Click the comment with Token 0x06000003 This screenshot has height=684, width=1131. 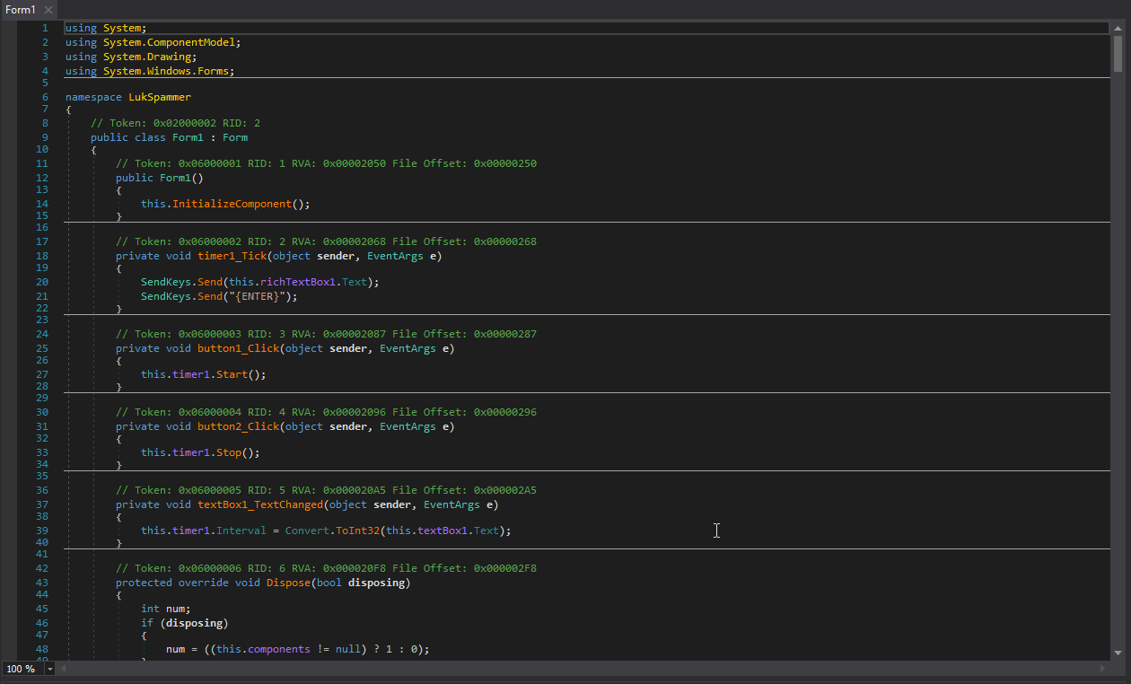click(x=326, y=334)
